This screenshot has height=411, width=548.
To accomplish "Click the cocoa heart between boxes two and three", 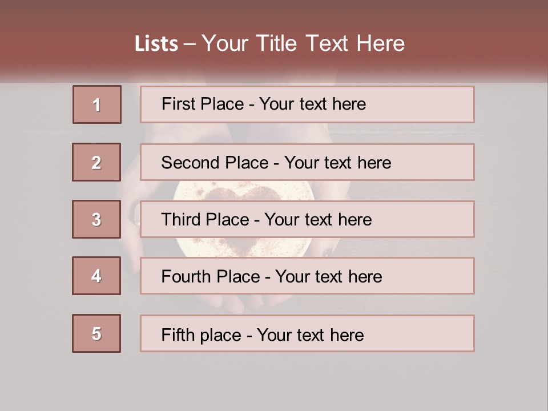I will click(243, 191).
